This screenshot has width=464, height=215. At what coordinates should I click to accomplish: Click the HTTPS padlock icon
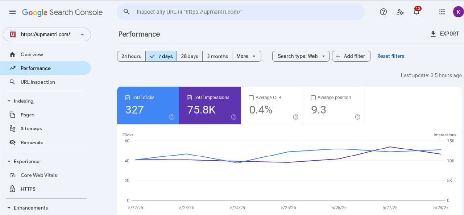(x=13, y=189)
